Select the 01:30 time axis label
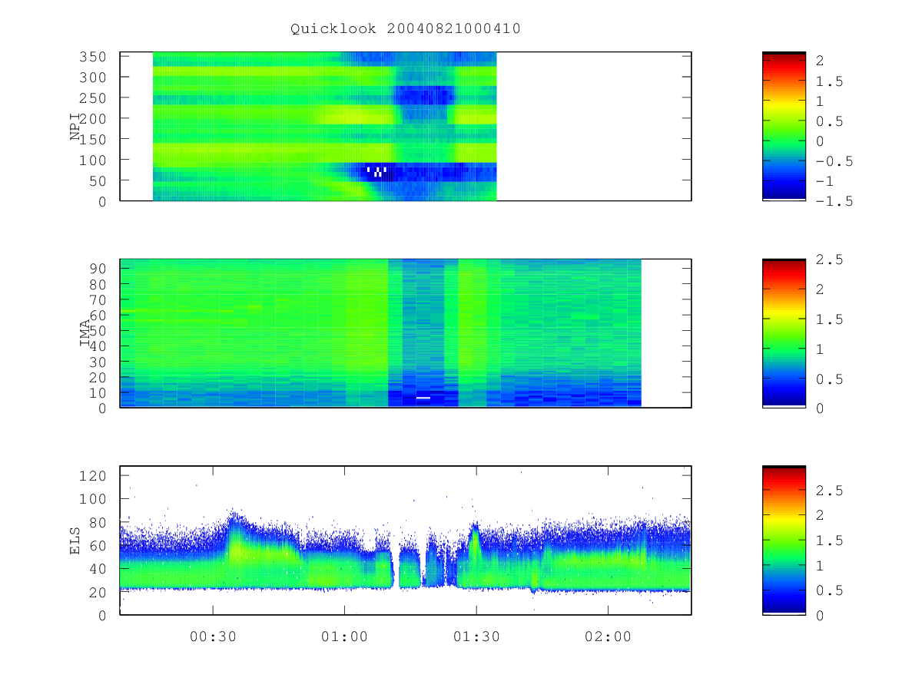This screenshot has height=691, width=922. 476,636
